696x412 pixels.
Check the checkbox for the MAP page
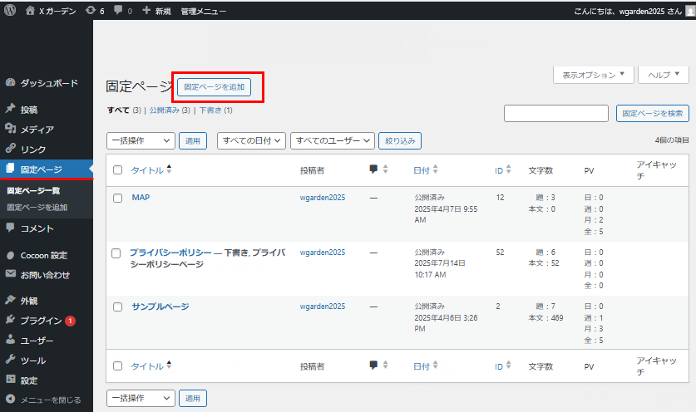[117, 198]
